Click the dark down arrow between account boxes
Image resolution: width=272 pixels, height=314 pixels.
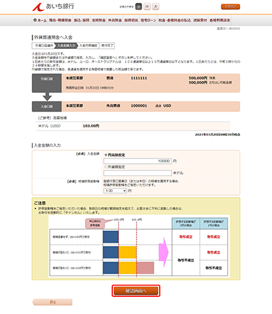(47, 97)
